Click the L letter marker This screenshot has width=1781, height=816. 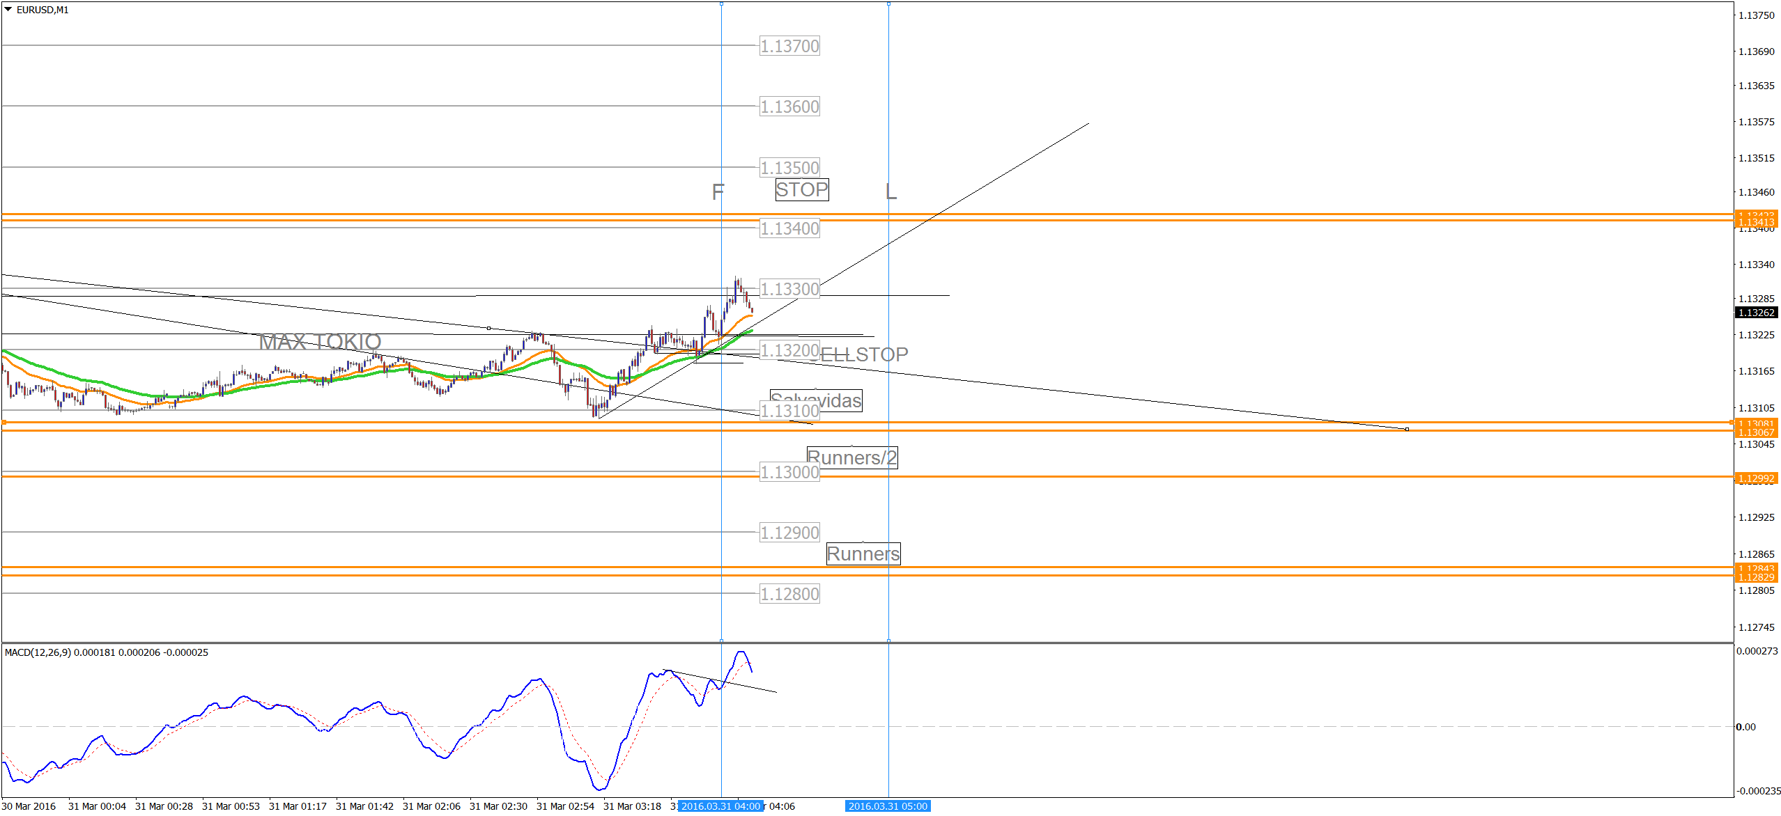pyautogui.click(x=890, y=191)
